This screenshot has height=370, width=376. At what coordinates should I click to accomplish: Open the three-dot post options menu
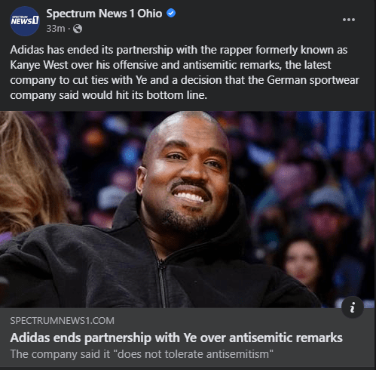pyautogui.click(x=349, y=20)
